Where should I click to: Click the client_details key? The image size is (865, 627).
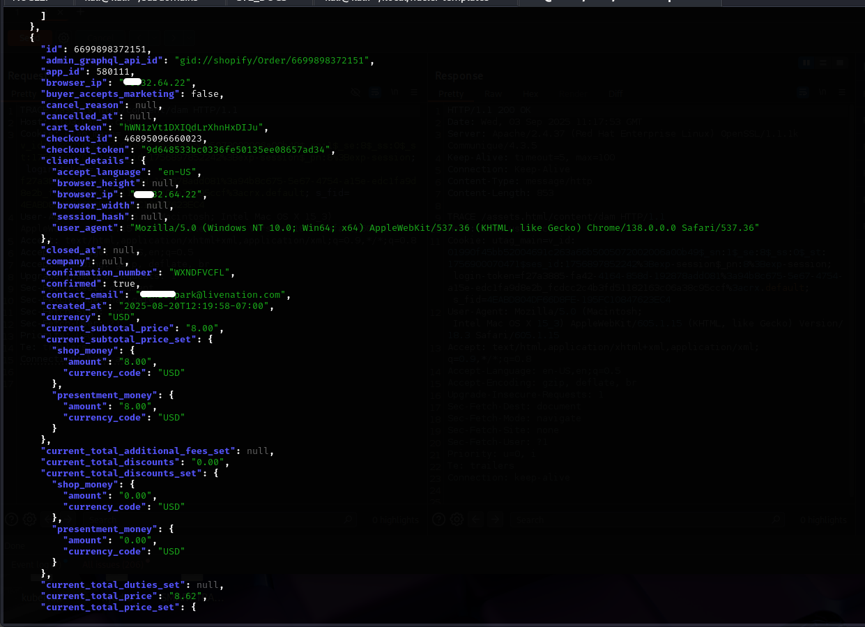pos(84,160)
